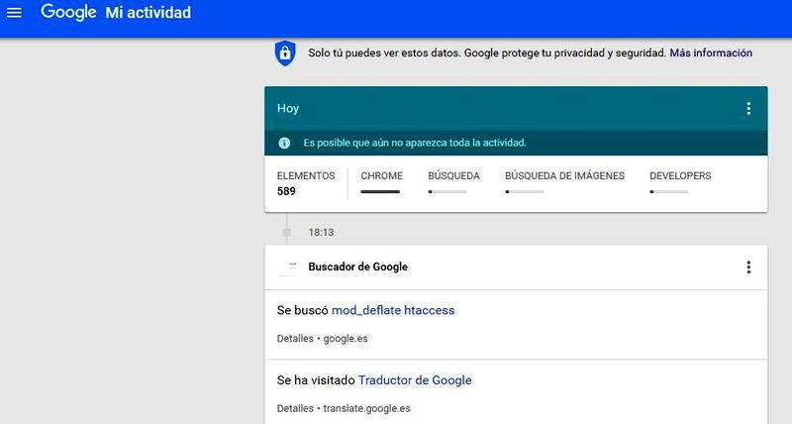Viewport: 792px width, 424px height.
Task: Click the Búsqueda activity progress bar
Action: click(447, 192)
